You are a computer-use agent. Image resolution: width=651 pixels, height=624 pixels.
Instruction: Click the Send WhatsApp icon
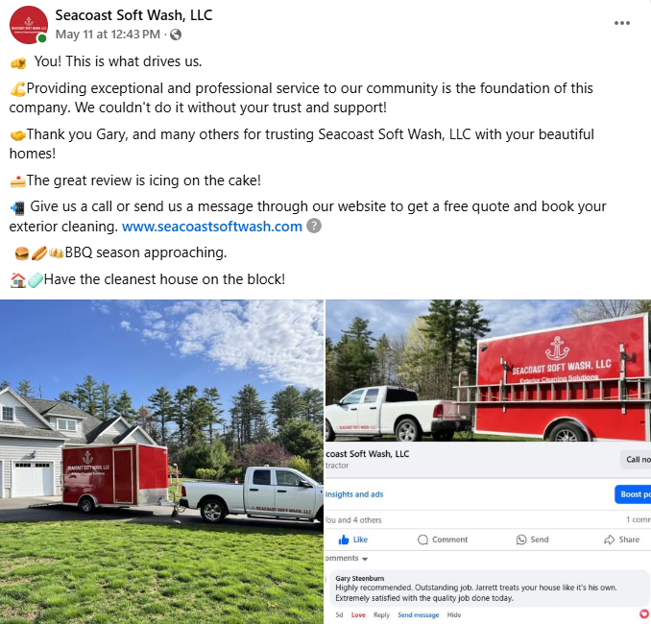(x=521, y=540)
